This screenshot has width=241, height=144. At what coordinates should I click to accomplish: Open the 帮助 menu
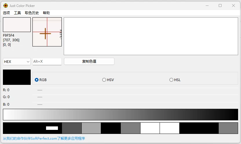[46, 13]
